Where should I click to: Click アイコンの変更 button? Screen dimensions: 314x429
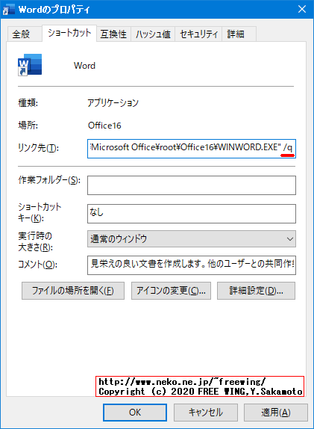171,291
